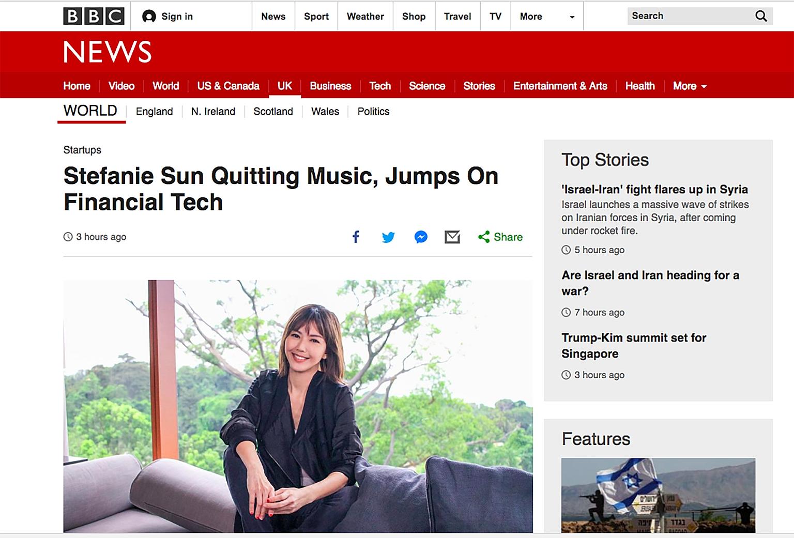Expand the More menu in the News navigation
Viewport: 794px width, 538px height.
(685, 86)
